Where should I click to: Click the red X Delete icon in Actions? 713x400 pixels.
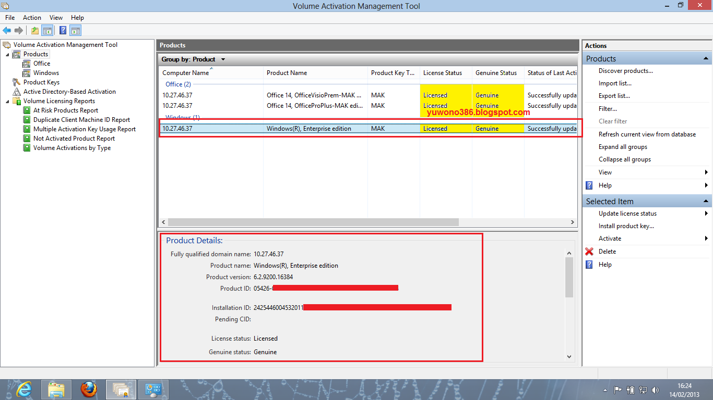[x=589, y=252]
